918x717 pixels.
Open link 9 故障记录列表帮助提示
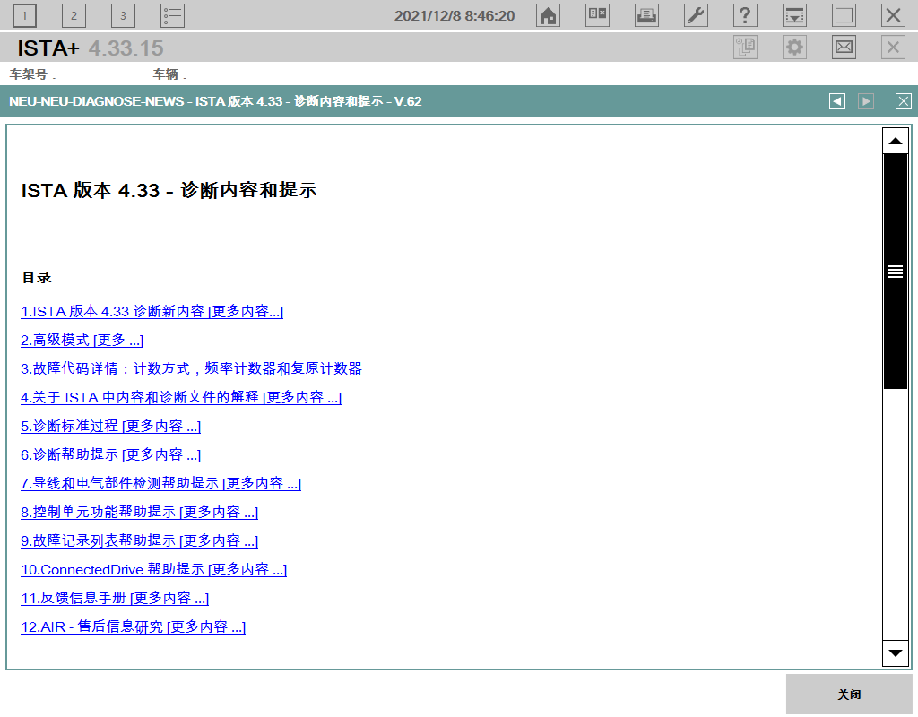pyautogui.click(x=139, y=540)
